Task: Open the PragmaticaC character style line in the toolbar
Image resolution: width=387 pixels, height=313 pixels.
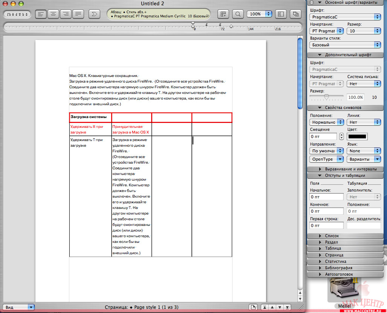Action: [160, 16]
